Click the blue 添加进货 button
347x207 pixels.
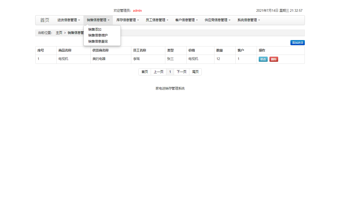[297, 43]
